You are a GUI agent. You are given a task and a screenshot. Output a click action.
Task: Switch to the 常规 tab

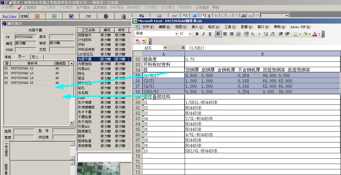pos(8,57)
